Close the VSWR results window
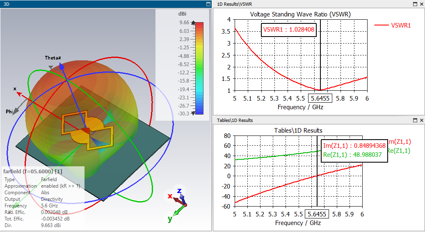425x232 pixels. (x=421, y=4)
